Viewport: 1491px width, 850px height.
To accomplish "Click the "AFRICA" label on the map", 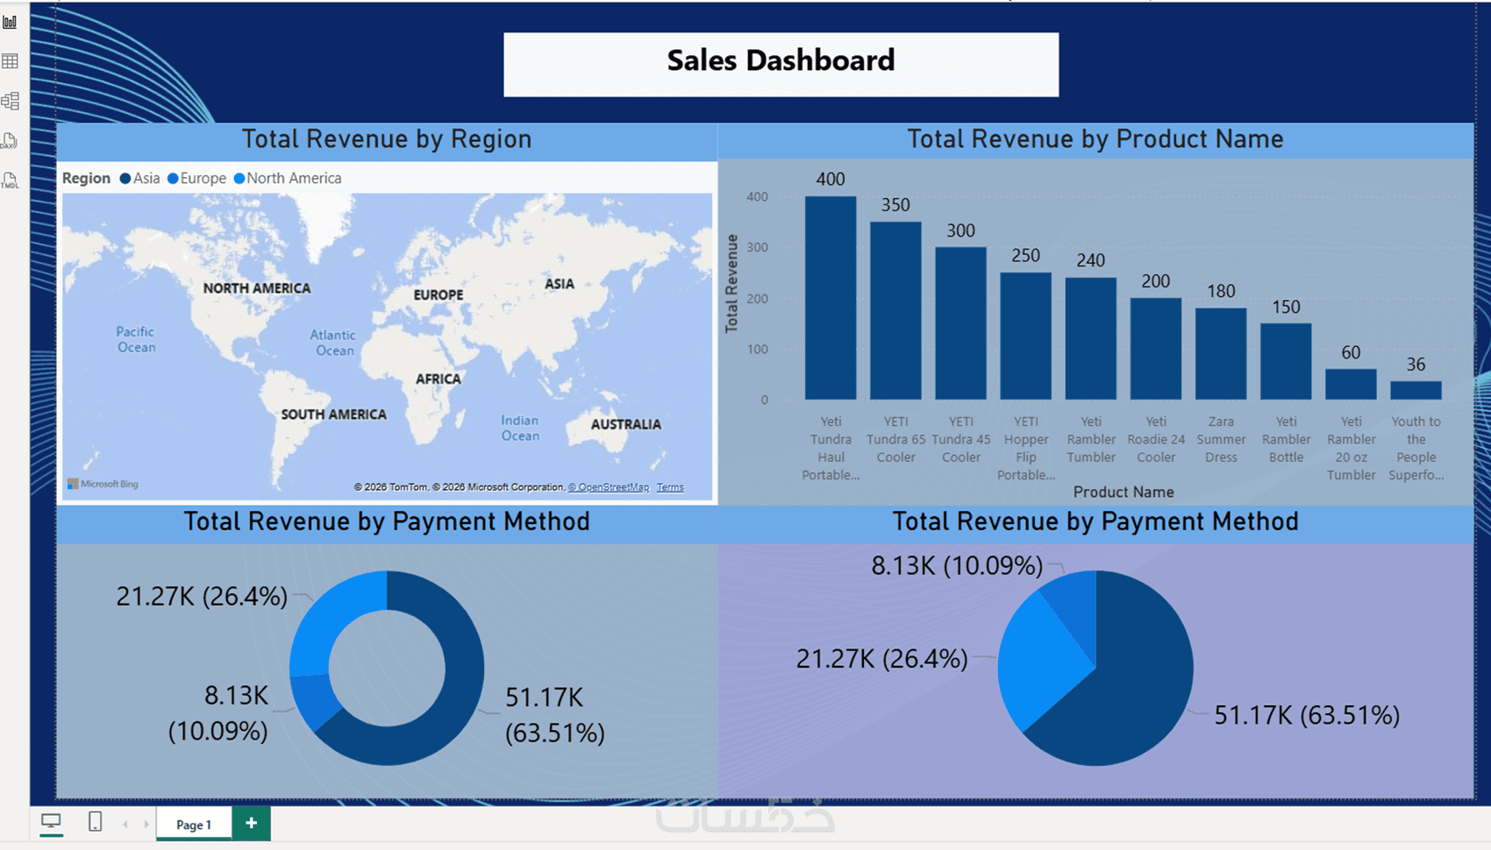I will point(438,379).
